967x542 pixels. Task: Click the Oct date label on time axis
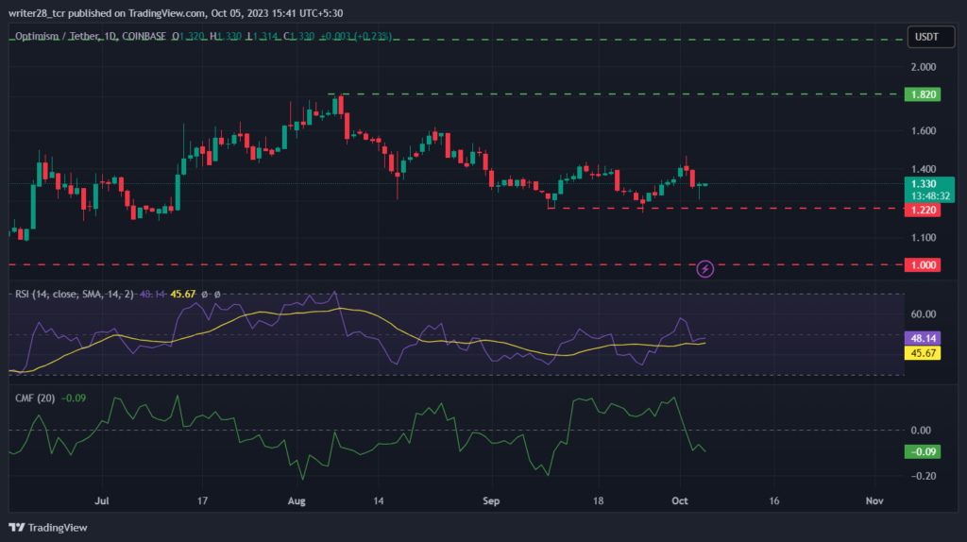coord(680,500)
